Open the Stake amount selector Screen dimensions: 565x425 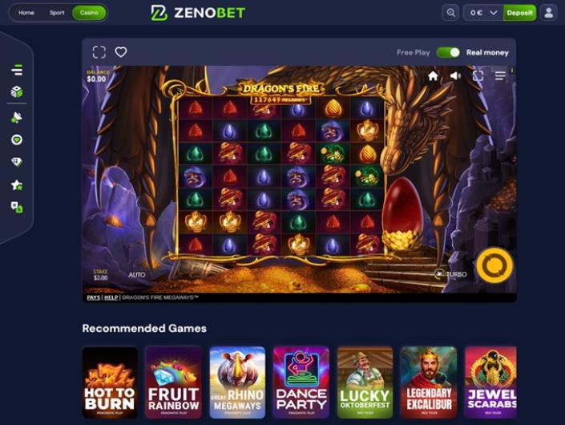pyautogui.click(x=100, y=275)
